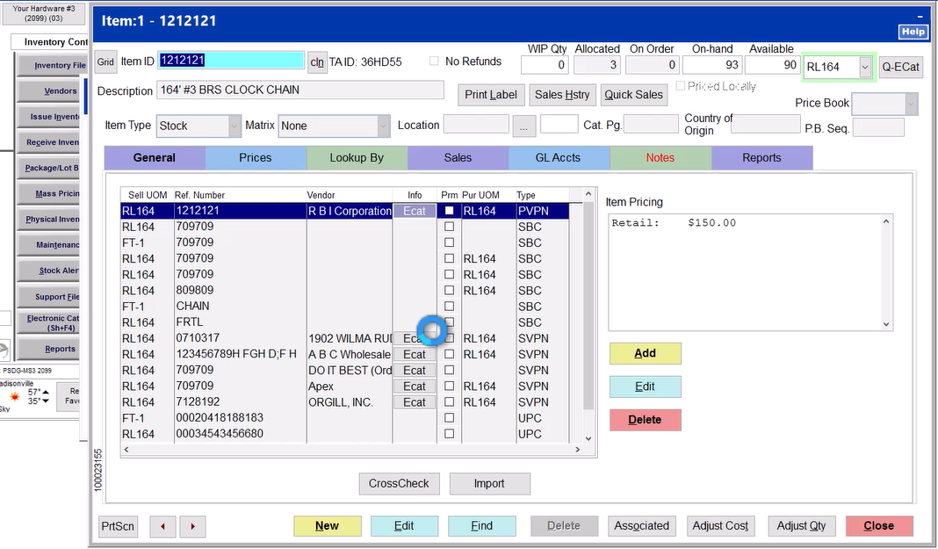The height and width of the screenshot is (549, 938).
Task: Toggle Prm checkbox for CHAIN row
Action: (x=450, y=307)
